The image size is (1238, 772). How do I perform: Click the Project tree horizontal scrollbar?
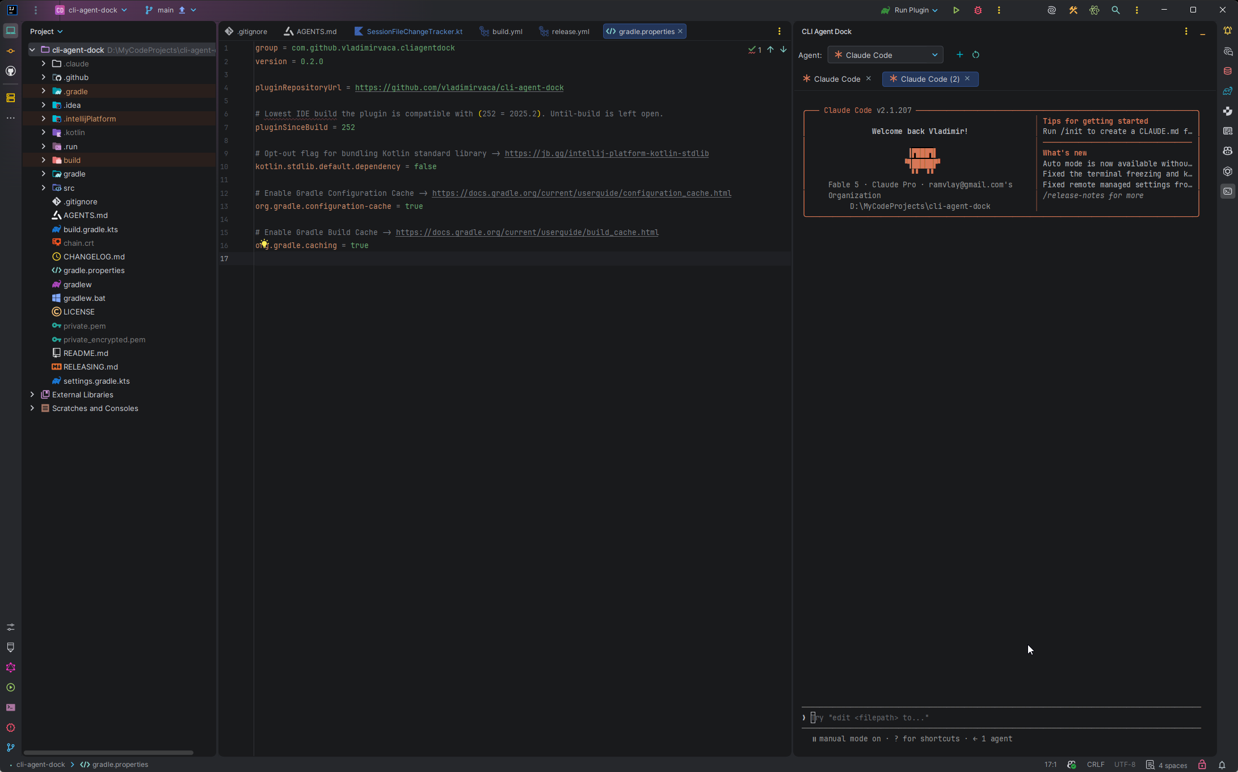point(108,753)
